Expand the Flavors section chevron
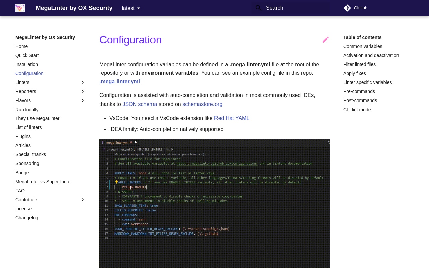 click(83, 100)
